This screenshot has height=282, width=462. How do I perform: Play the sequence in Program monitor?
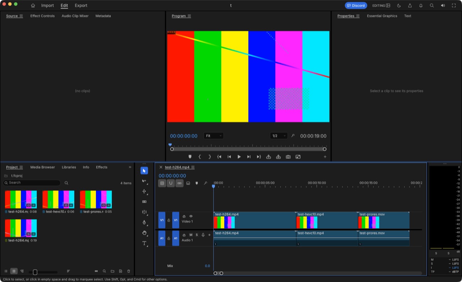pyautogui.click(x=239, y=157)
